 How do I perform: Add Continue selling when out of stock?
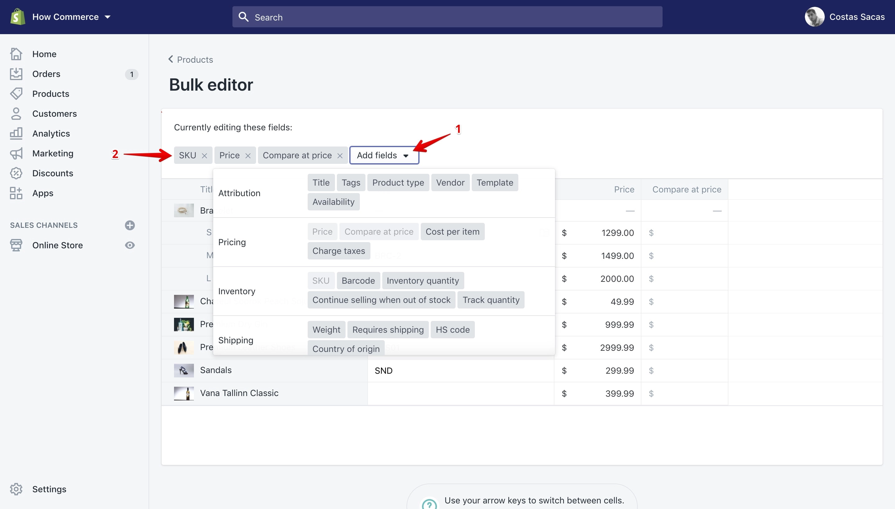click(381, 300)
